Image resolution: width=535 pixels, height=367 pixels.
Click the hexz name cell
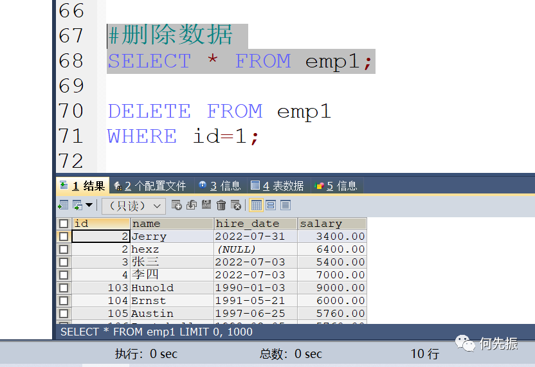pyautogui.click(x=172, y=249)
